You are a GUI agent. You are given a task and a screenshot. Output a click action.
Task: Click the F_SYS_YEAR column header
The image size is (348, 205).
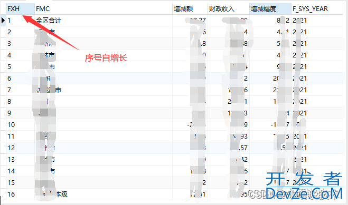point(317,9)
